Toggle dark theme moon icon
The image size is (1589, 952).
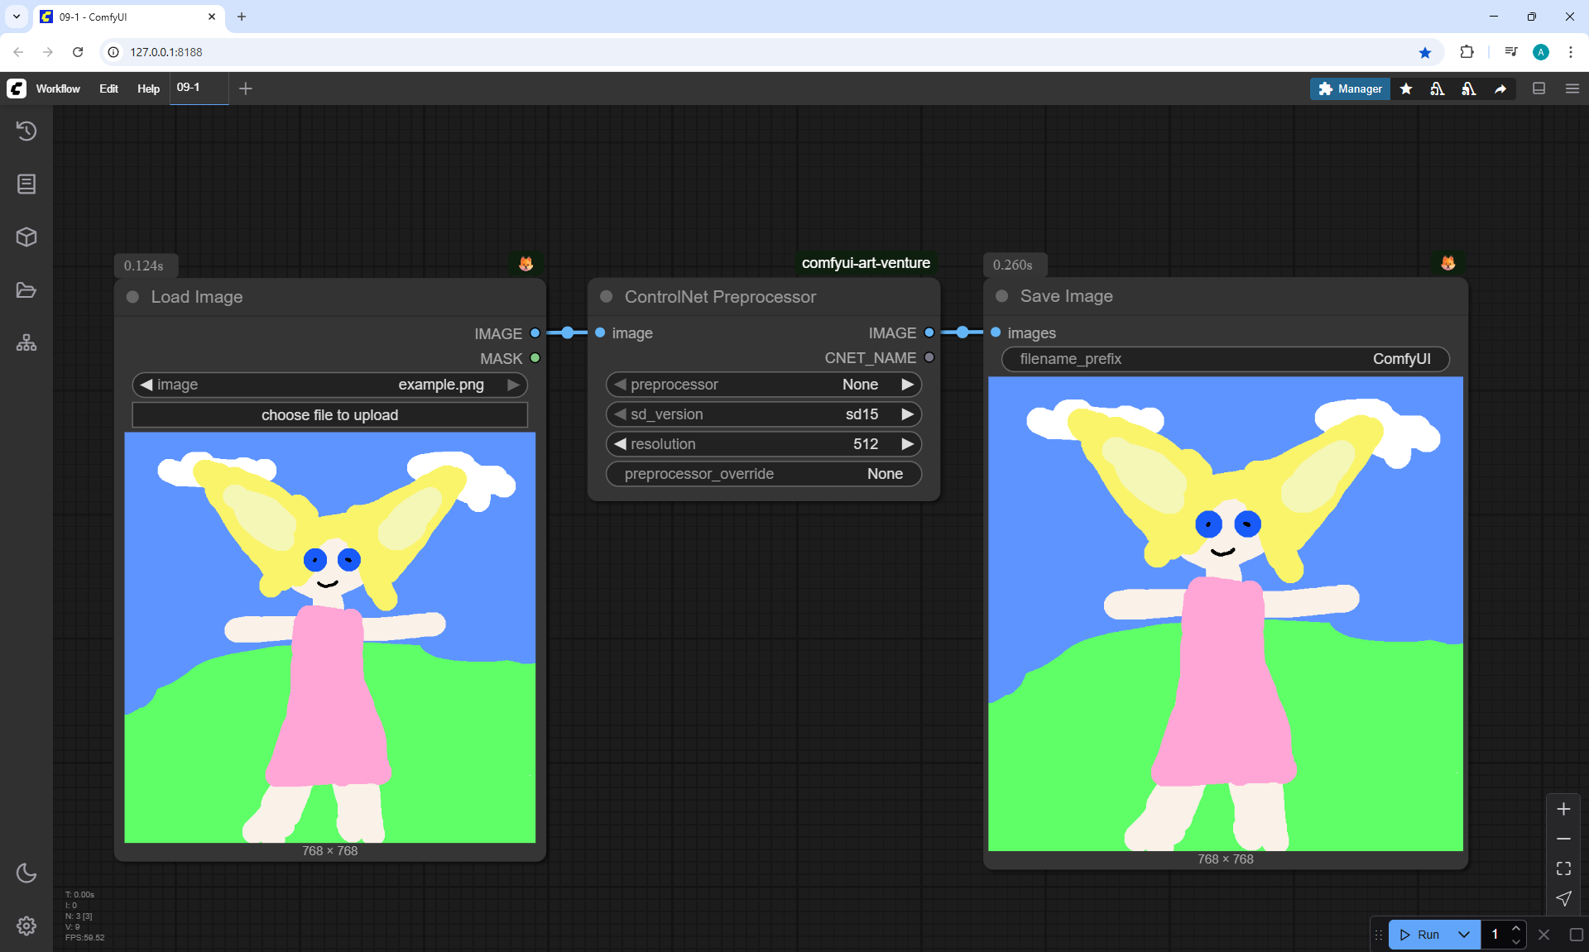26,873
